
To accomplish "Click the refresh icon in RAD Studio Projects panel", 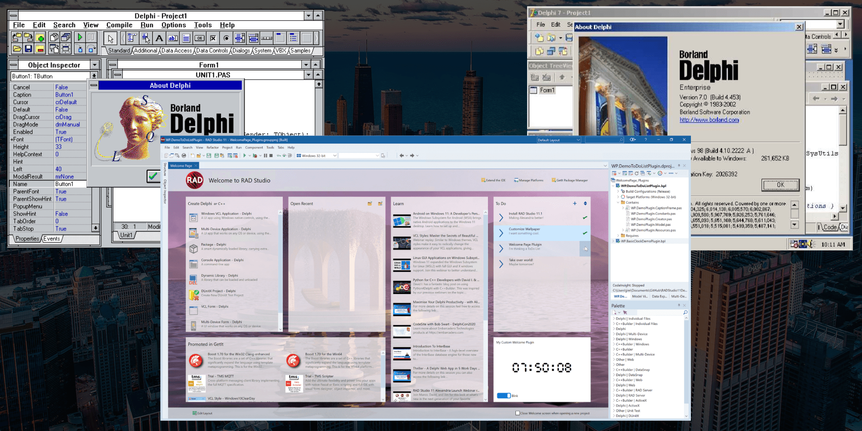I will [x=637, y=173].
